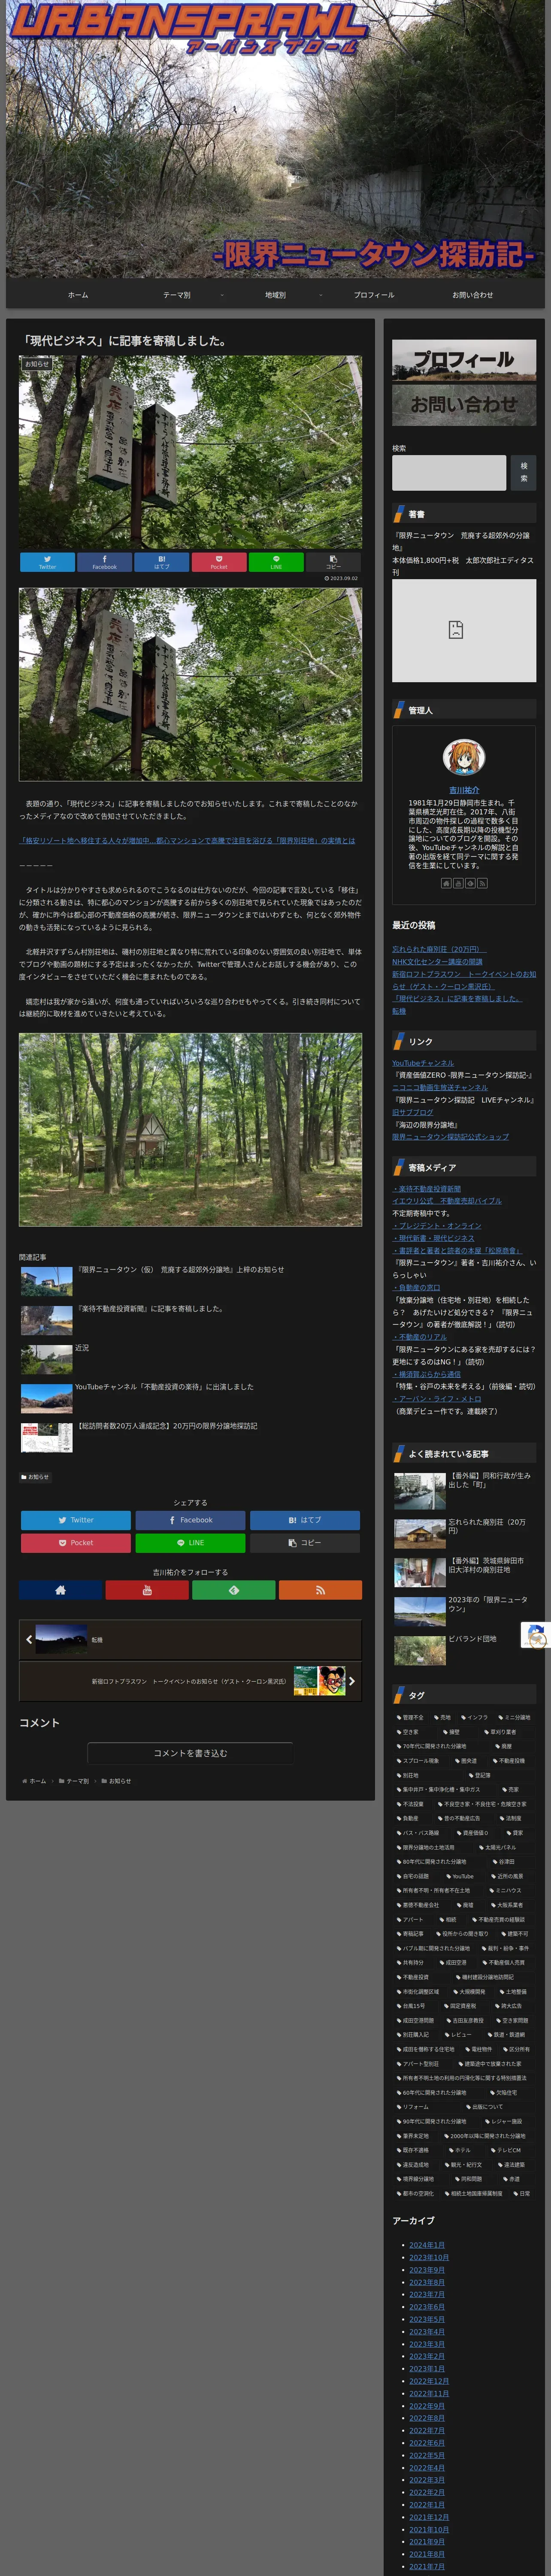Click the 検索 search button
The width and height of the screenshot is (551, 2576).
(523, 473)
